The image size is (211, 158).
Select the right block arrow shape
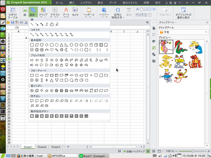pos(32,60)
